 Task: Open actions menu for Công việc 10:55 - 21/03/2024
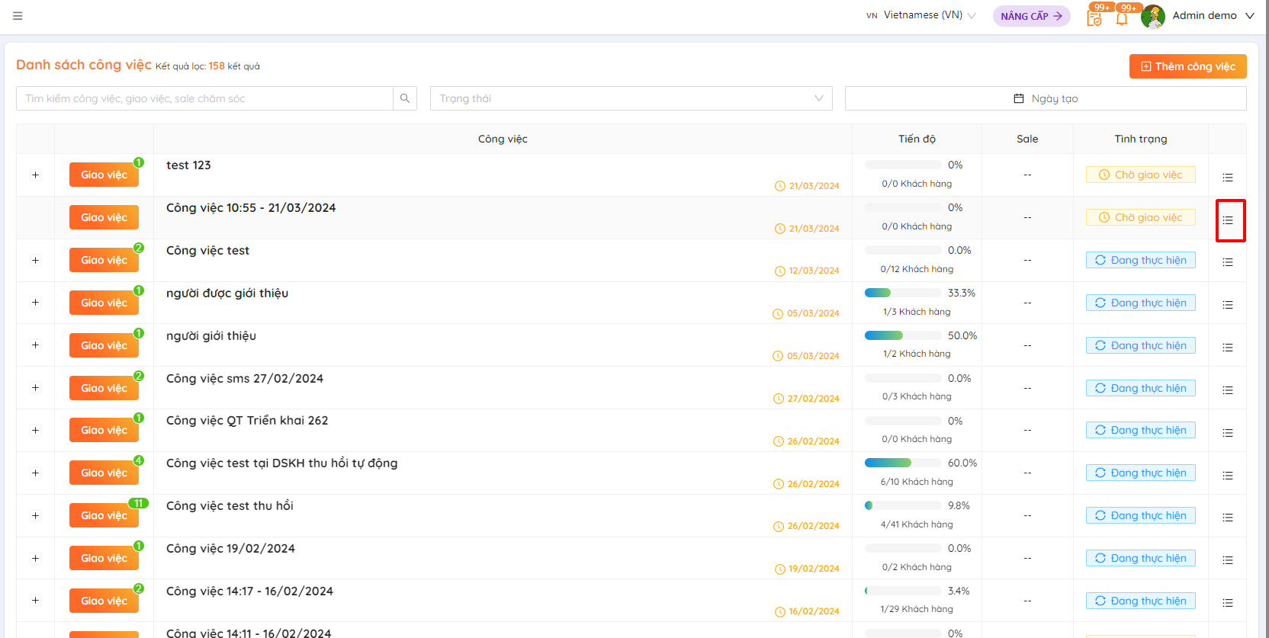1228,220
